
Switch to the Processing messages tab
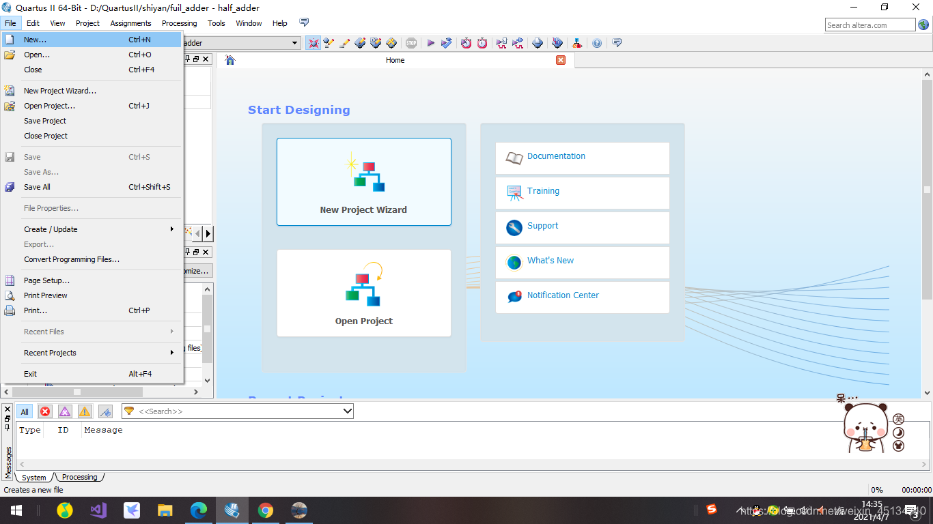coord(80,477)
